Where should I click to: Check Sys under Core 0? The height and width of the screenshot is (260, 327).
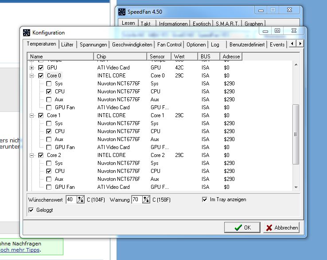[x=49, y=84]
